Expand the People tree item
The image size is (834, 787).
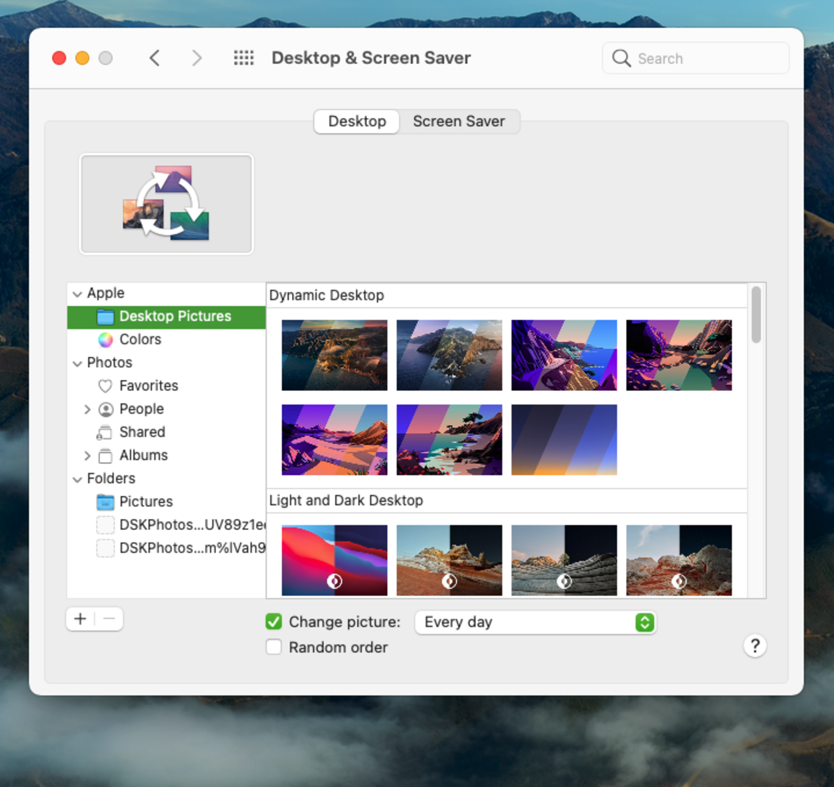pos(88,408)
